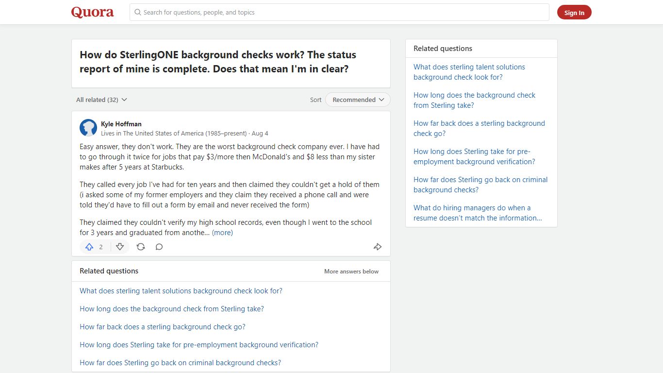Click the SterlingONE question title

coord(218,62)
